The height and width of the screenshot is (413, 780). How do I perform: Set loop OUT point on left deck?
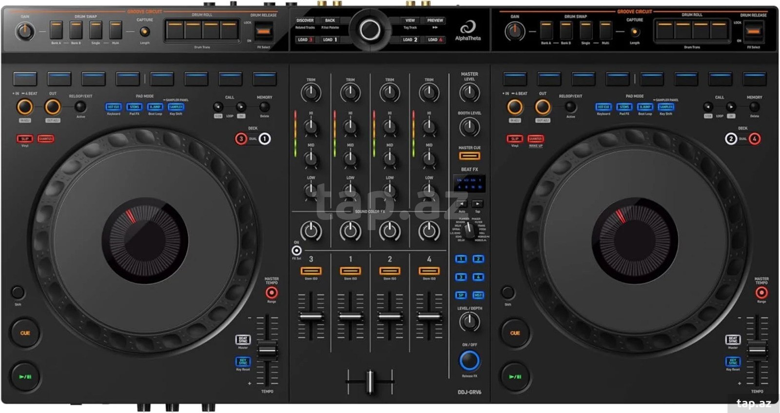click(x=53, y=107)
